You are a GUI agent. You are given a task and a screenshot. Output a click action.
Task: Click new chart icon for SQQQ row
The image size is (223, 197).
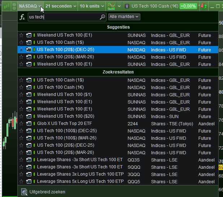coord(29,167)
